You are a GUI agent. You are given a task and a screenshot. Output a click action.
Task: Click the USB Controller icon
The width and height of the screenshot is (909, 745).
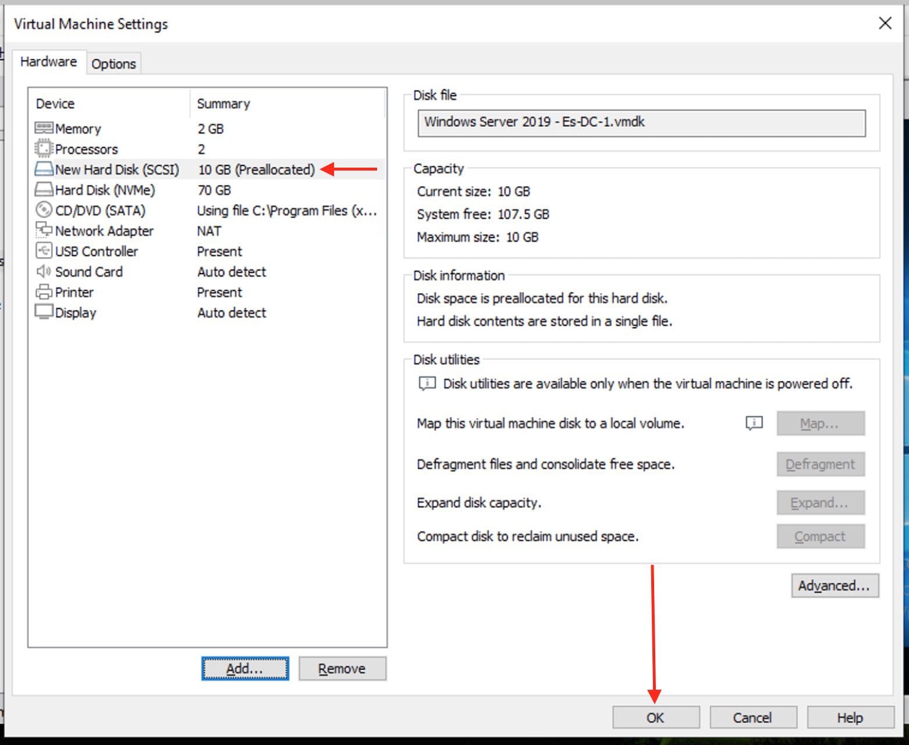tap(44, 251)
